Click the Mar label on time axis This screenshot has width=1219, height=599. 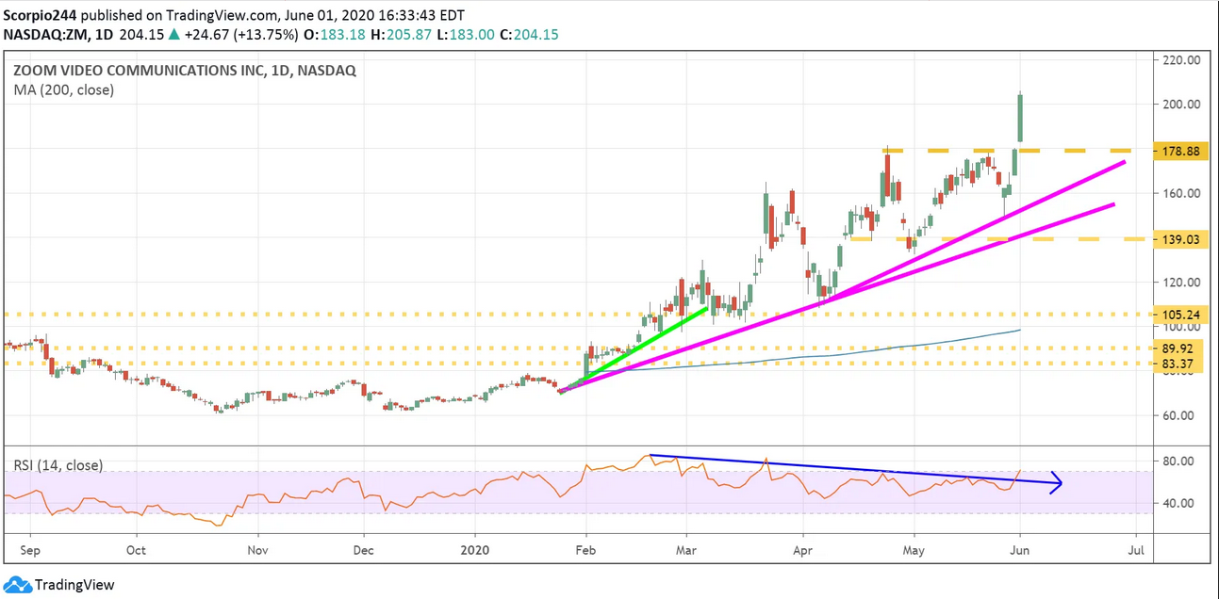coord(687,549)
